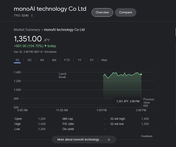Click the arrow icon in the More about button

pos(108,140)
